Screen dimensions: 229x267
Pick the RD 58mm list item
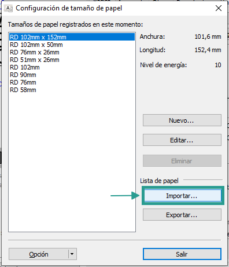click(x=72, y=90)
